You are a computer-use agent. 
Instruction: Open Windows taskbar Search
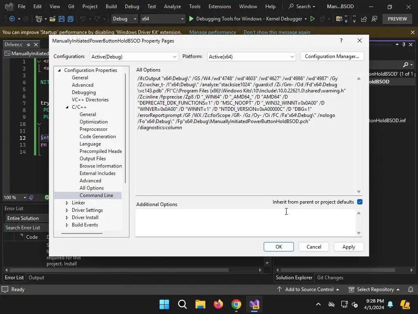[x=182, y=304]
